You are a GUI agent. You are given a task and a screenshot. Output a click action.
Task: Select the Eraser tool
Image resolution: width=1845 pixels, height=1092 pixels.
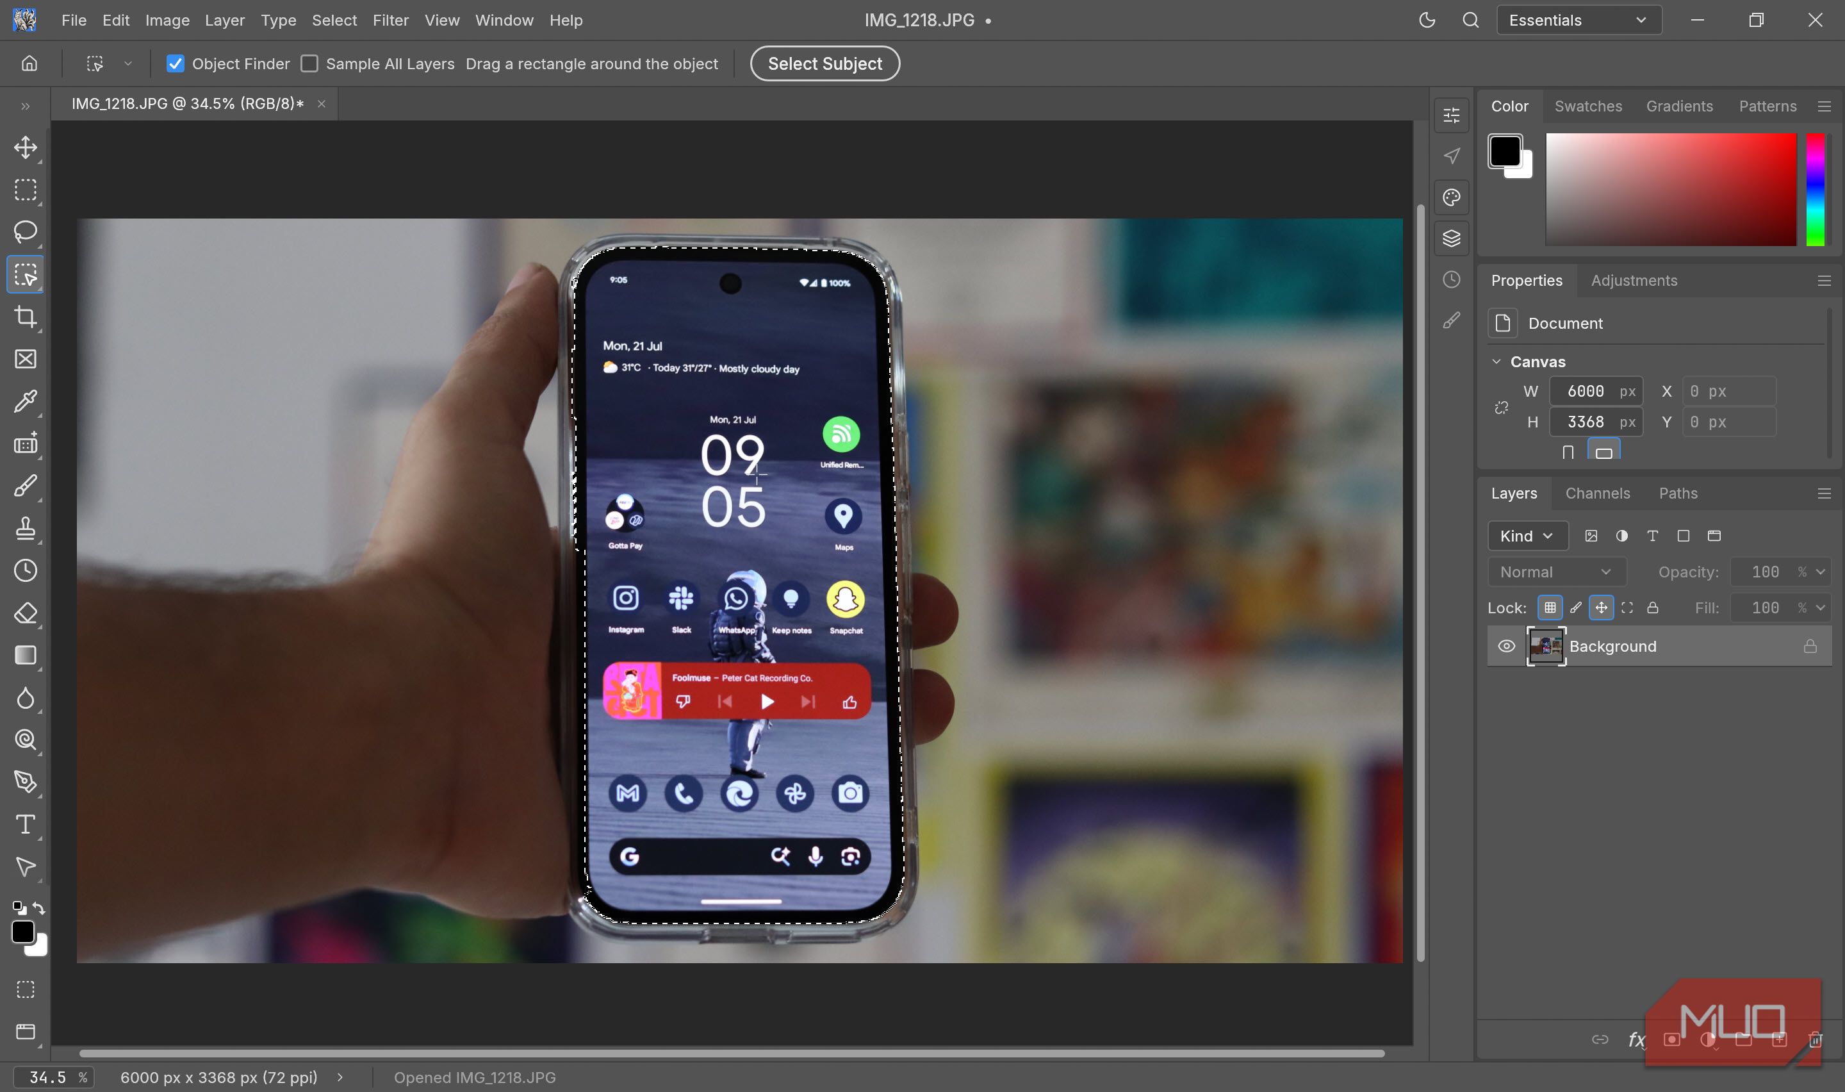26,613
